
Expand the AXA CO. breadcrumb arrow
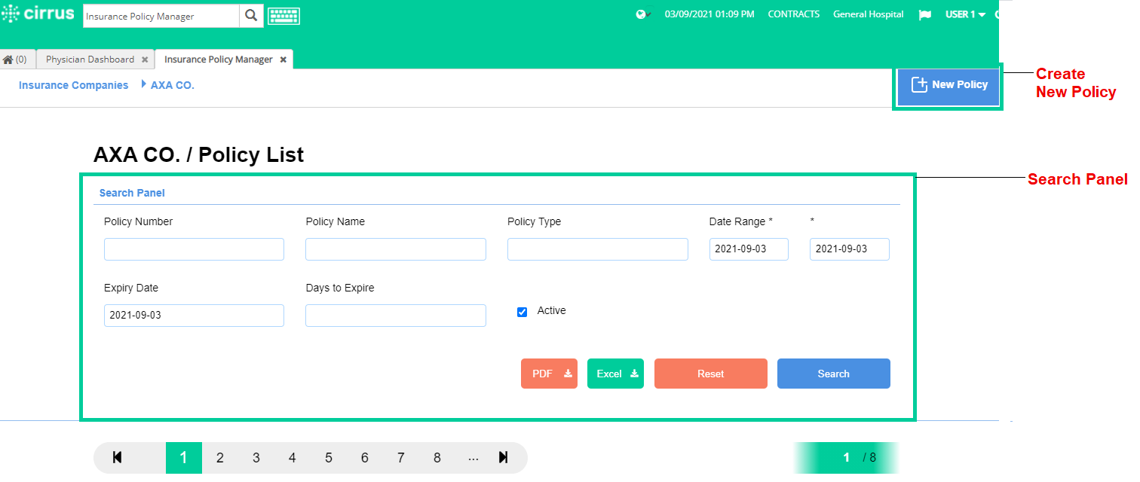tap(144, 84)
